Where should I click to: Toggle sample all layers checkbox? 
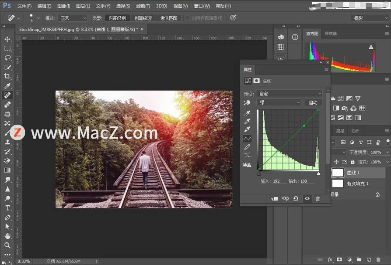coord(187,18)
